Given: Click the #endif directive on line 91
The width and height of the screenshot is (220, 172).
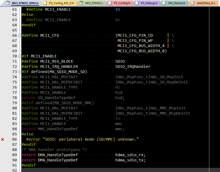Looking at the screenshot, I should [x=29, y=165].
